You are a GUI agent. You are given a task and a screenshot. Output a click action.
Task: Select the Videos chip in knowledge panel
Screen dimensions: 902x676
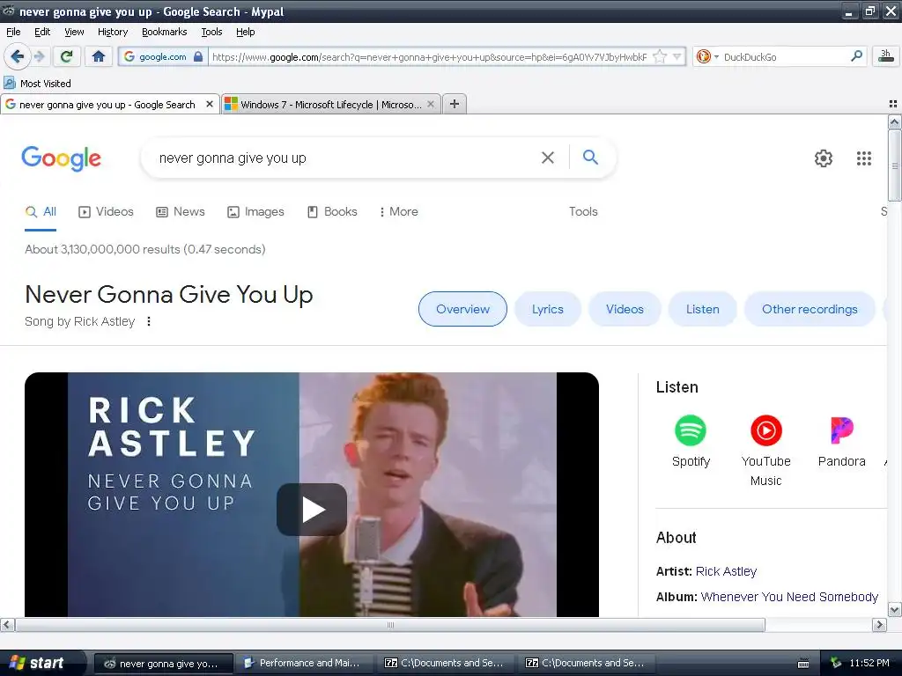pos(625,309)
